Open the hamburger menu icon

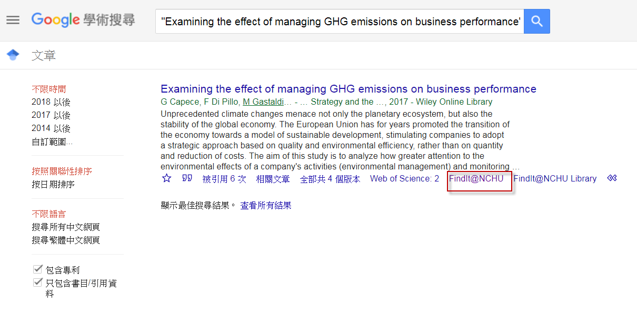pyautogui.click(x=13, y=21)
